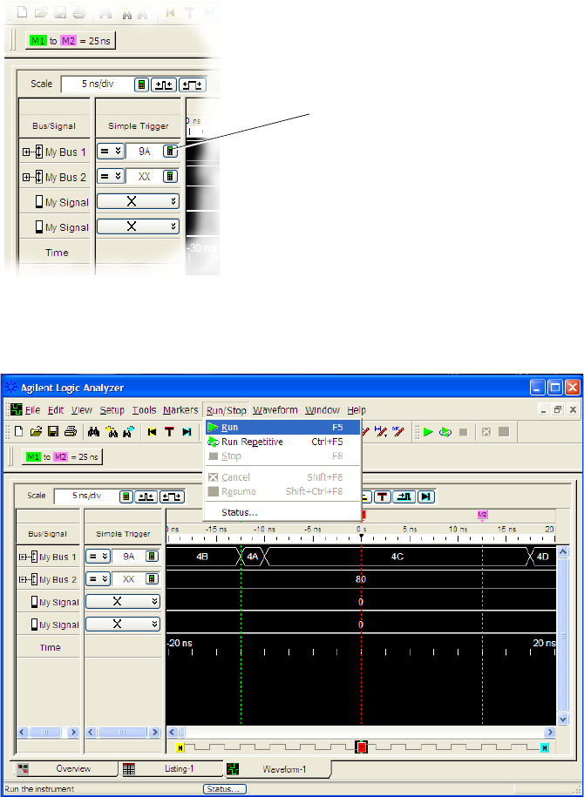Open the second My Signal X trigger dropdown
Viewport: 584px width, 797px height.
pyautogui.click(x=123, y=625)
